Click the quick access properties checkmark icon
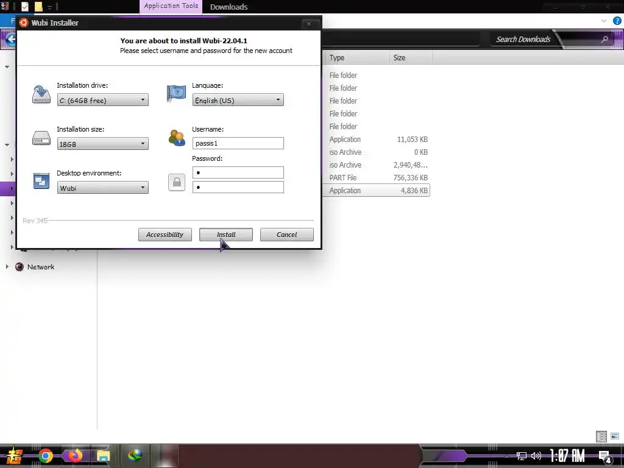This screenshot has width=624, height=468. (24, 6)
